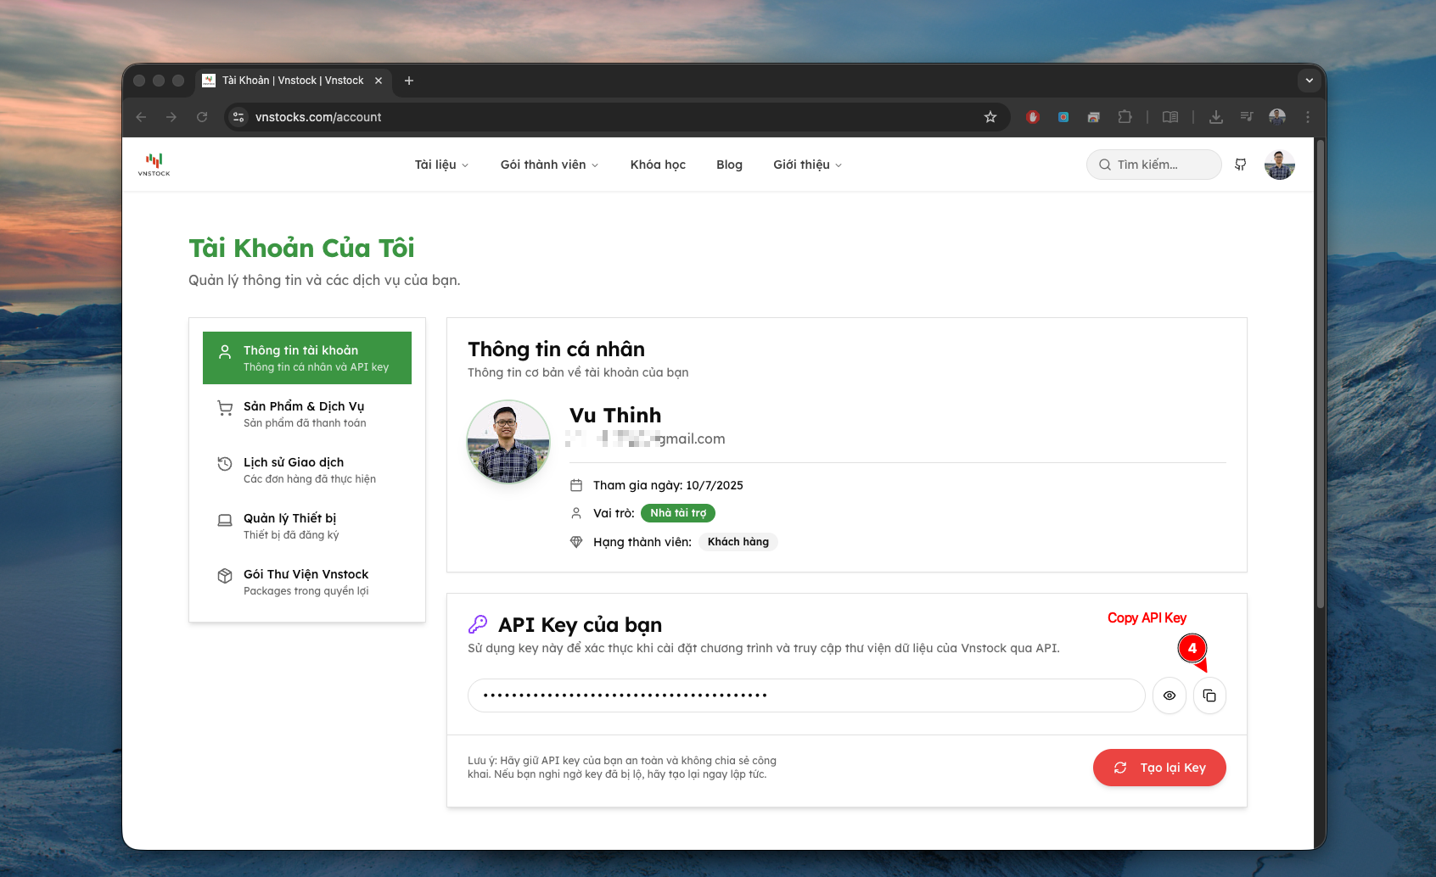This screenshot has width=1436, height=877.
Task: Open the Vnstock GitHub page via cat icon
Action: 1240,165
